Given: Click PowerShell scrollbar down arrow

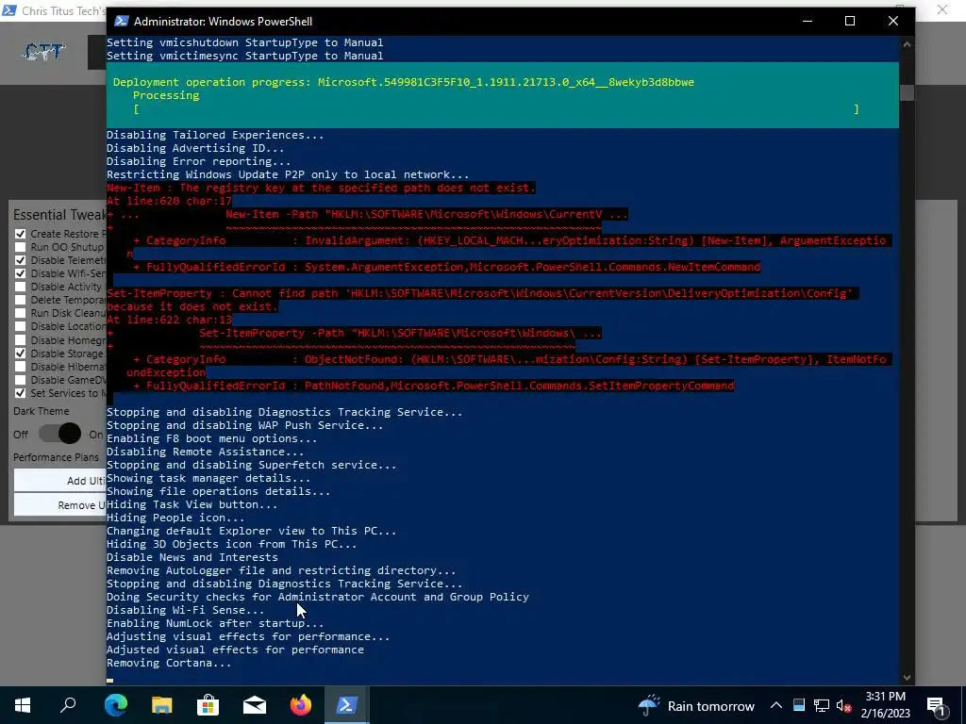Looking at the screenshot, I should pos(907,677).
